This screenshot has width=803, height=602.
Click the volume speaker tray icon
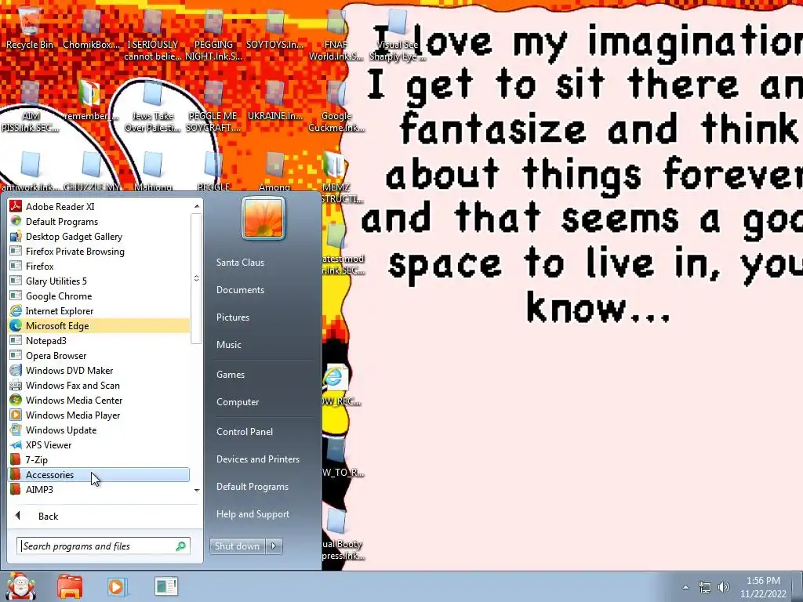point(724,587)
